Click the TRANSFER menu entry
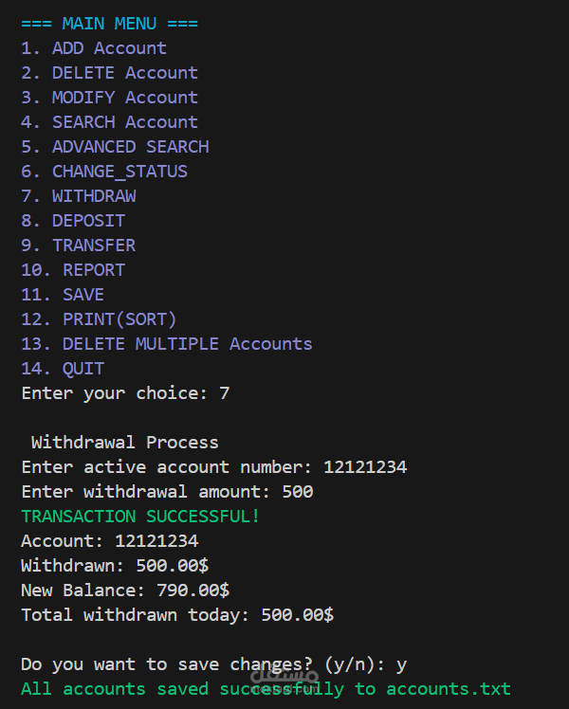Screen dimensions: 569x709 point(79,245)
